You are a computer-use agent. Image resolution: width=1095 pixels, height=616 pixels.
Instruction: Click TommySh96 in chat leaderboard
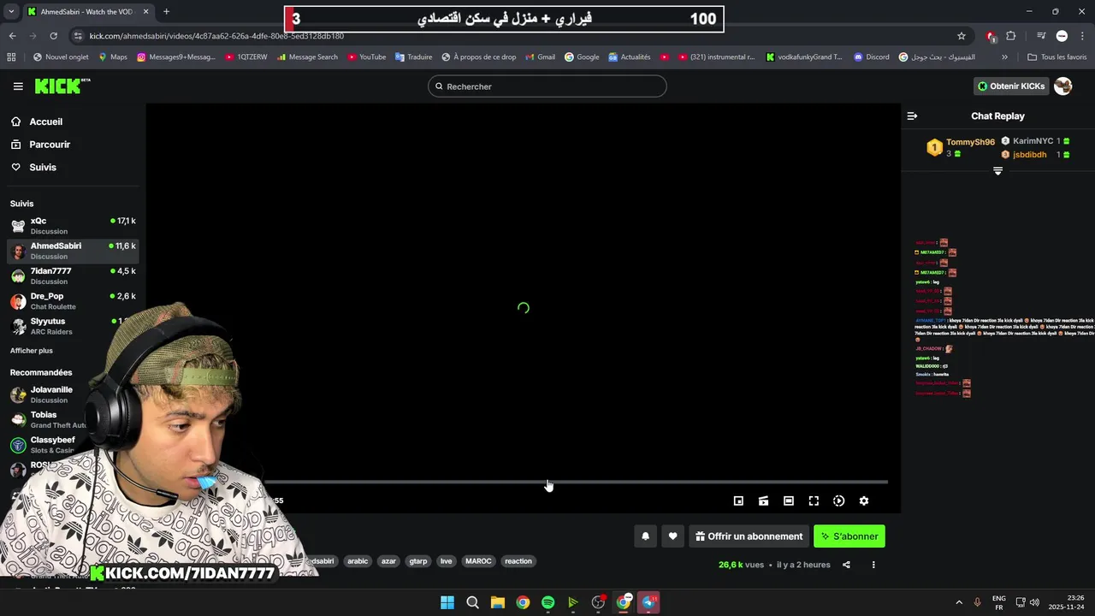(x=970, y=142)
